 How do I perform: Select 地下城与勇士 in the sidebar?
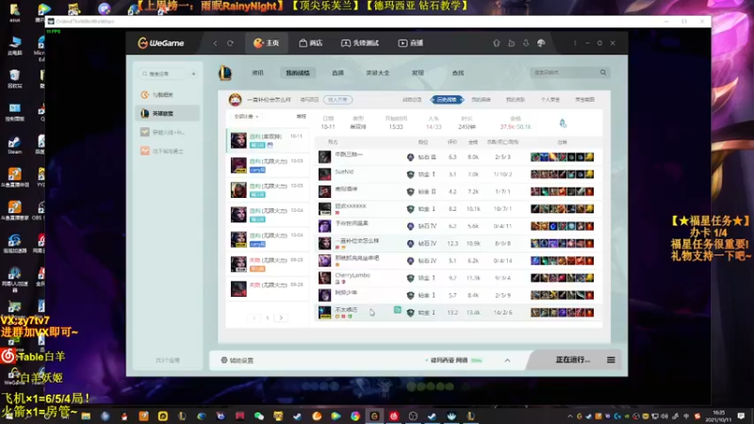point(167,151)
